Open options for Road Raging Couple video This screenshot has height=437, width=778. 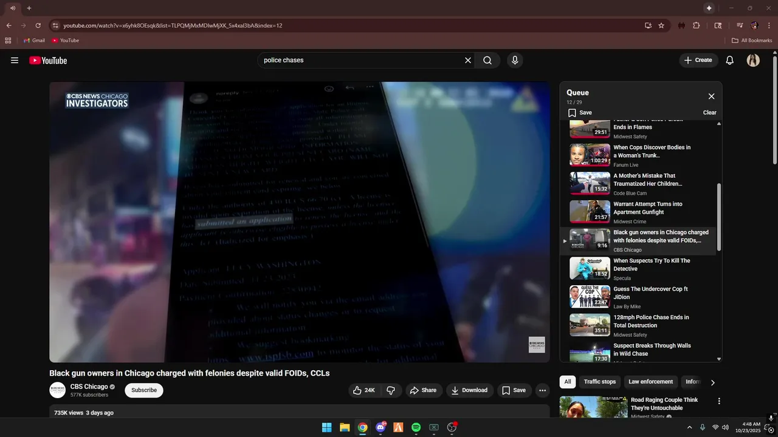[x=719, y=401]
